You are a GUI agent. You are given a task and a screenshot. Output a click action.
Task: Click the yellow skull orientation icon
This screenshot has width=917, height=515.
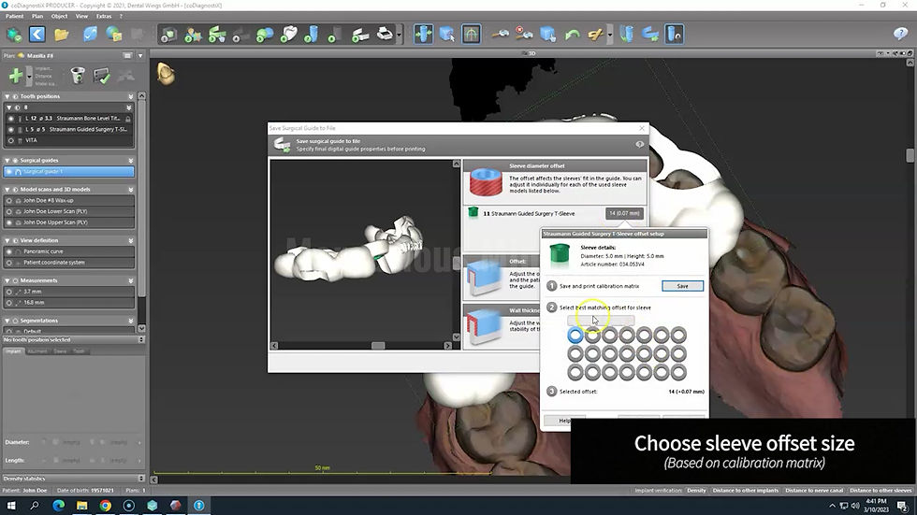[166, 74]
